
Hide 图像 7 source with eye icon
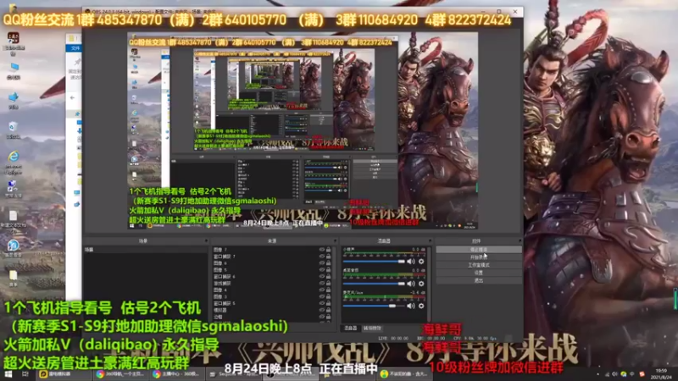click(321, 250)
